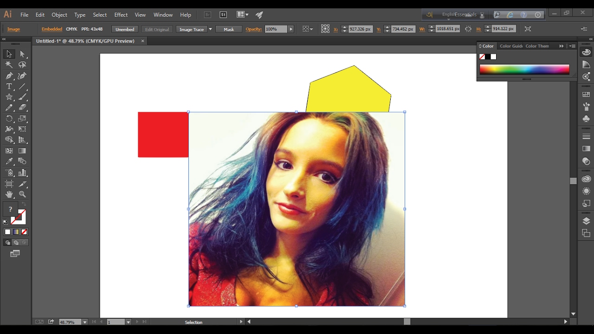The image size is (594, 334).
Task: Click the Unembed button
Action: tap(125, 29)
